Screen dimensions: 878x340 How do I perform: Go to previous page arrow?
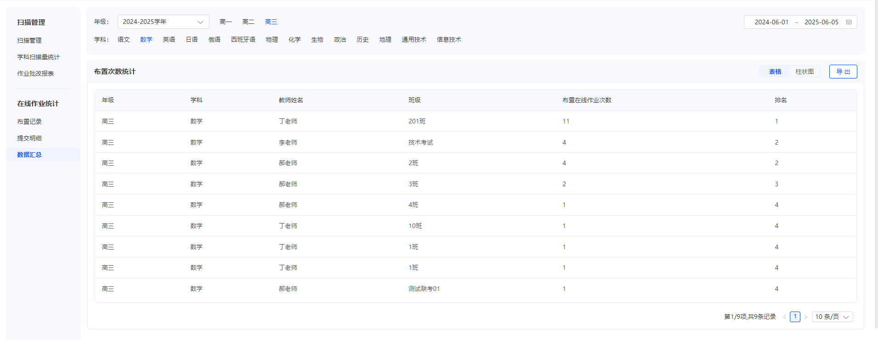[x=784, y=317]
